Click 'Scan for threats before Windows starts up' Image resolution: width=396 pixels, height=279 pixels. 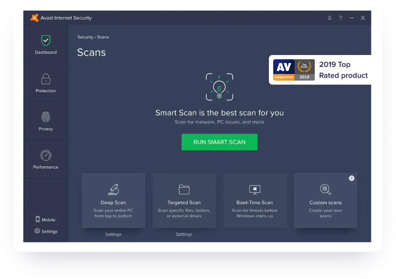[x=255, y=213]
